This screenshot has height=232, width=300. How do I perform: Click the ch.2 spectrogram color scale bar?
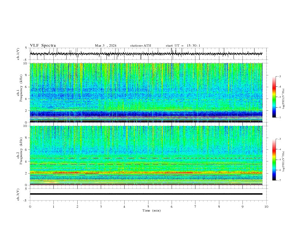(274, 160)
